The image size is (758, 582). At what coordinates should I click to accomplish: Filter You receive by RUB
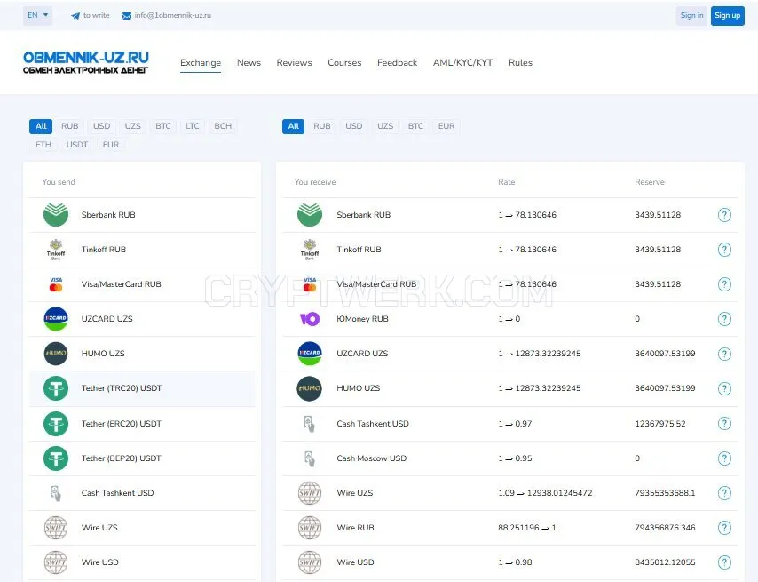click(x=322, y=126)
